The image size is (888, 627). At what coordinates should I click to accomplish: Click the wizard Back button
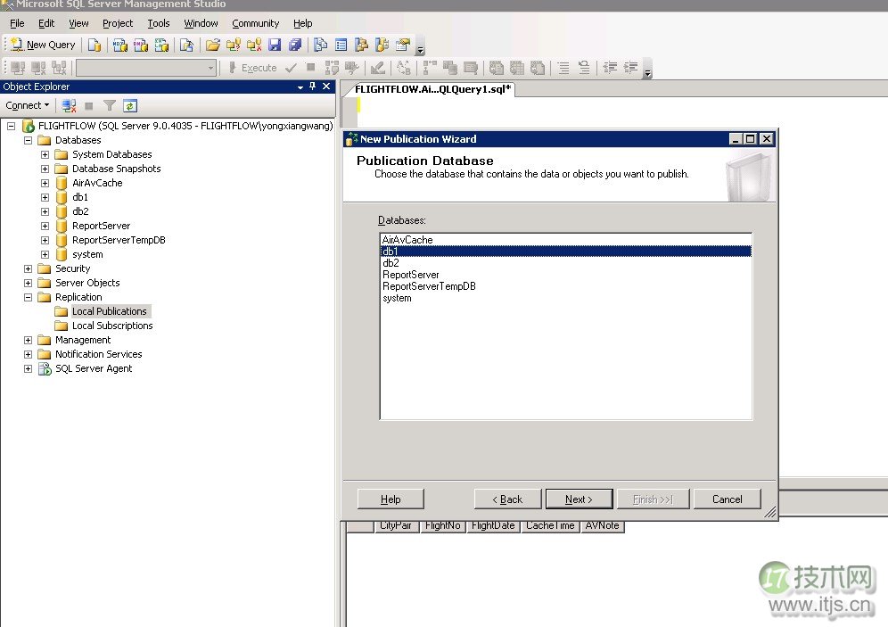pyautogui.click(x=507, y=499)
